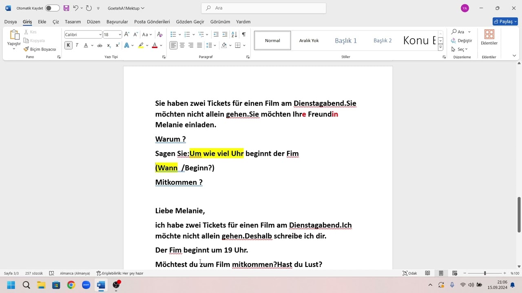The width and height of the screenshot is (522, 293).
Task: Select the Biçim Boyacısı format painter
Action: 40,49
